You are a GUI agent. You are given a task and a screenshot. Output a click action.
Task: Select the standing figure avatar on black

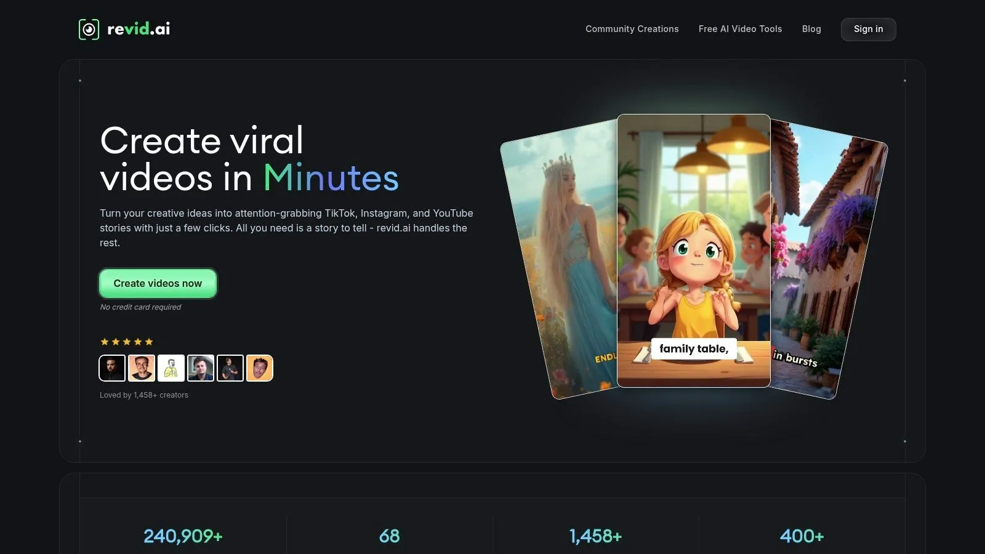click(x=230, y=368)
